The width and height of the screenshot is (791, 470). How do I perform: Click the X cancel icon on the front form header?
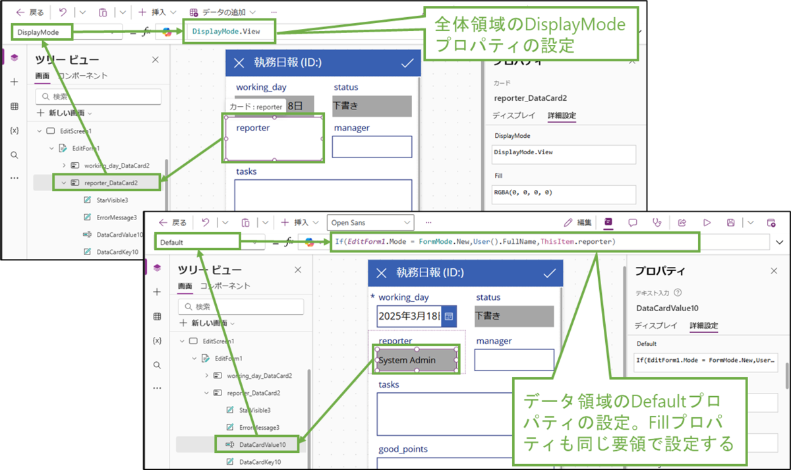point(381,273)
